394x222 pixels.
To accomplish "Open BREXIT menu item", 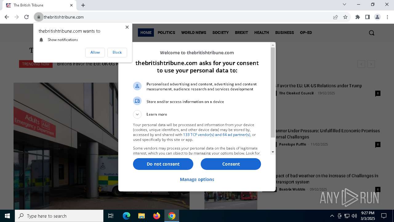I will point(241,32).
